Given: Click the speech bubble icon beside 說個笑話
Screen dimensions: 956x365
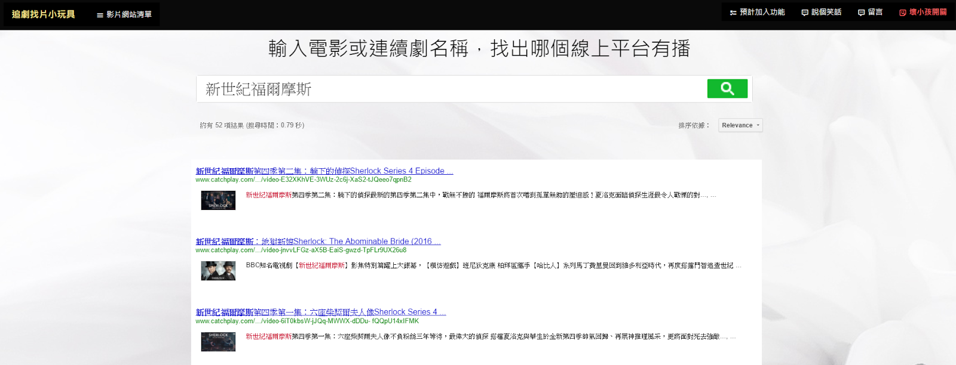Looking at the screenshot, I should pos(805,13).
